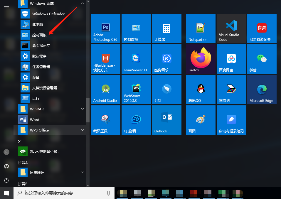The image size is (281, 199).
Task: Launch 腾讯QQ tile
Action: 201,90
